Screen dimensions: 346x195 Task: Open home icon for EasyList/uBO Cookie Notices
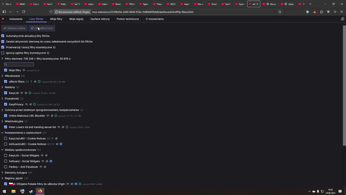pyautogui.click(x=56, y=139)
